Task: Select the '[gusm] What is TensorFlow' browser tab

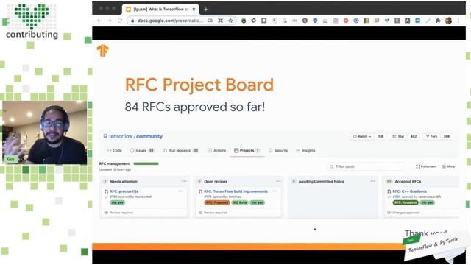Action: point(160,10)
